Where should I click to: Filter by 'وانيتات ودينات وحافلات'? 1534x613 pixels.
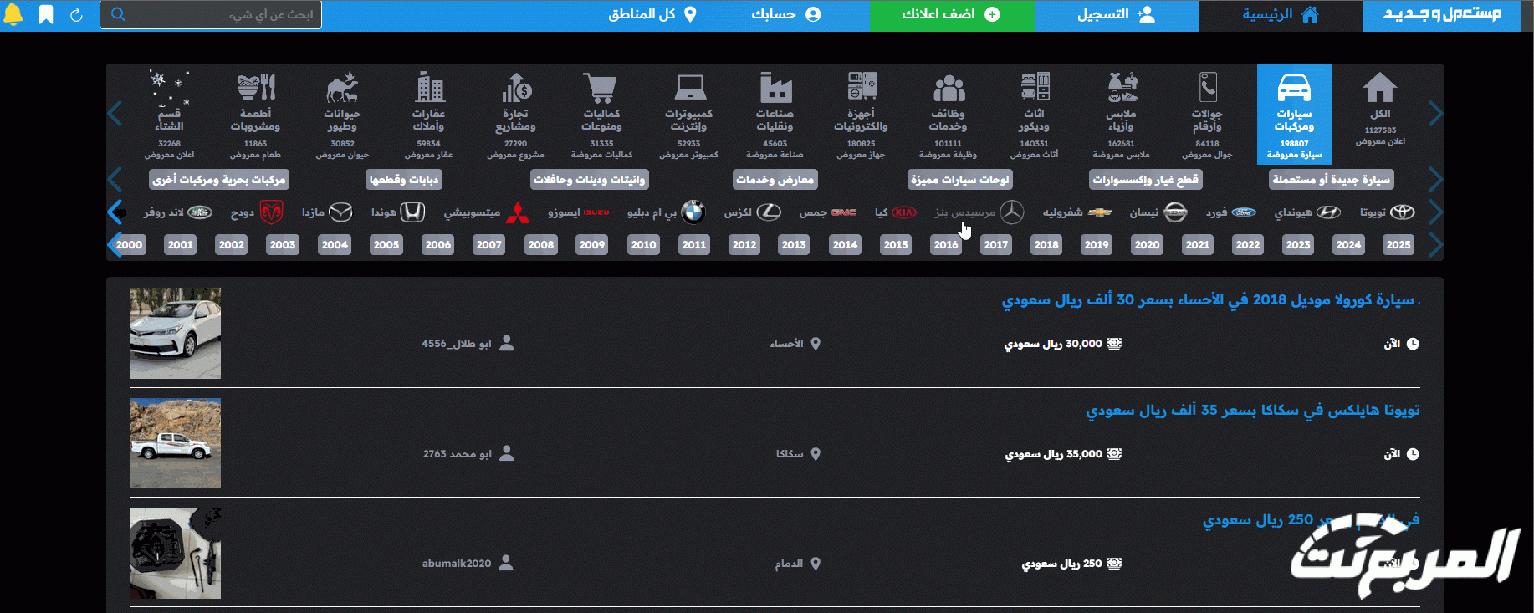click(x=590, y=179)
